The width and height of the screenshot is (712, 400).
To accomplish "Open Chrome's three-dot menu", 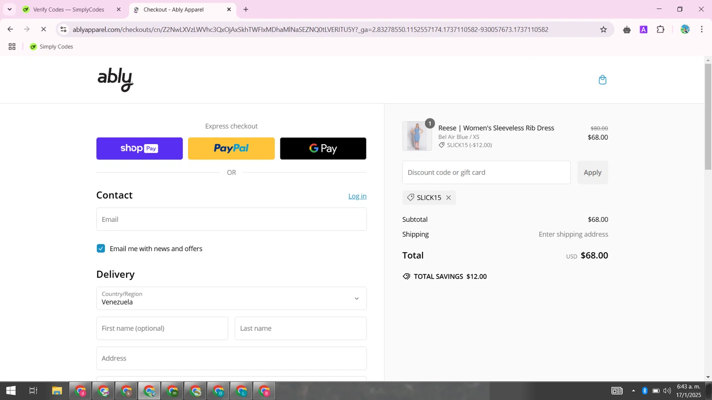I will click(x=702, y=29).
